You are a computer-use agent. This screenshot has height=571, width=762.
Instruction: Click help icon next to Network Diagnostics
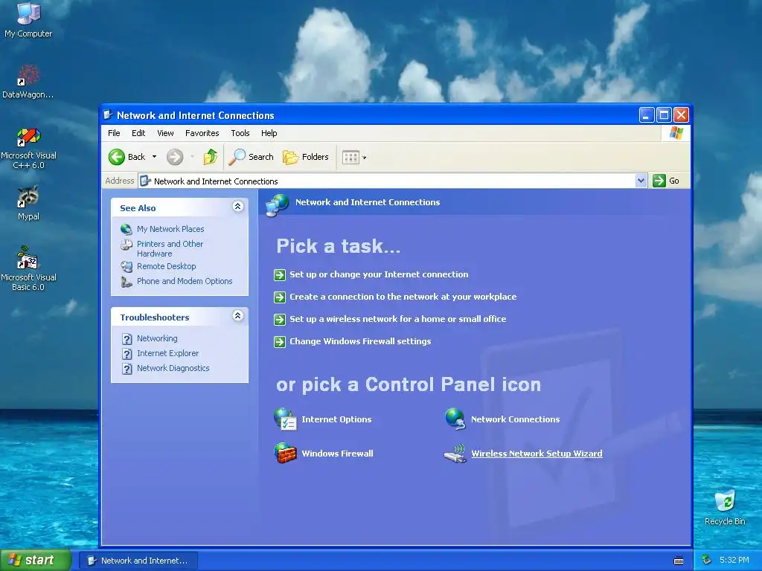127,369
